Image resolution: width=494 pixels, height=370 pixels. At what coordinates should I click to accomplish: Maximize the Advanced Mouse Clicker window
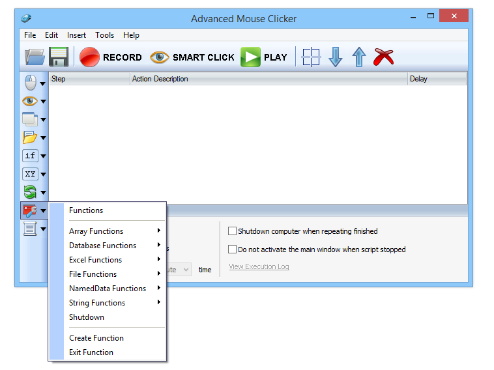[431, 16]
